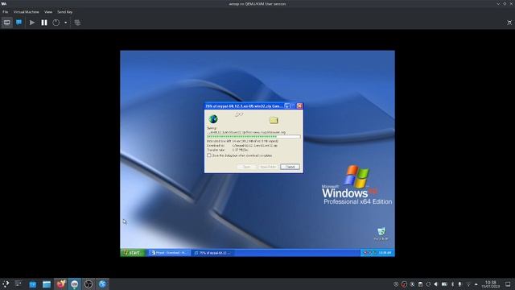Click the microphone tray icon

[x=459, y=284]
